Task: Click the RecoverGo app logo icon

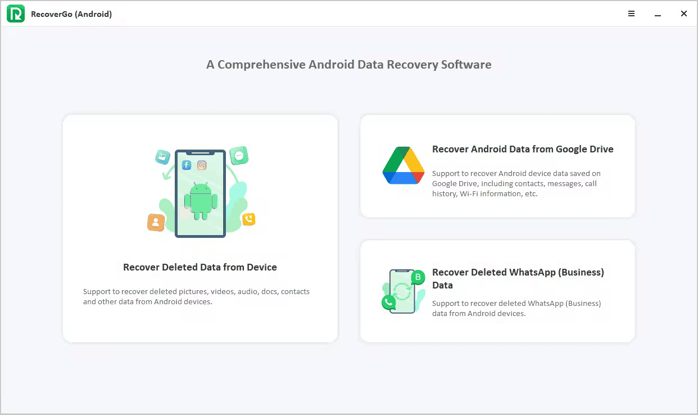Action: [x=16, y=13]
